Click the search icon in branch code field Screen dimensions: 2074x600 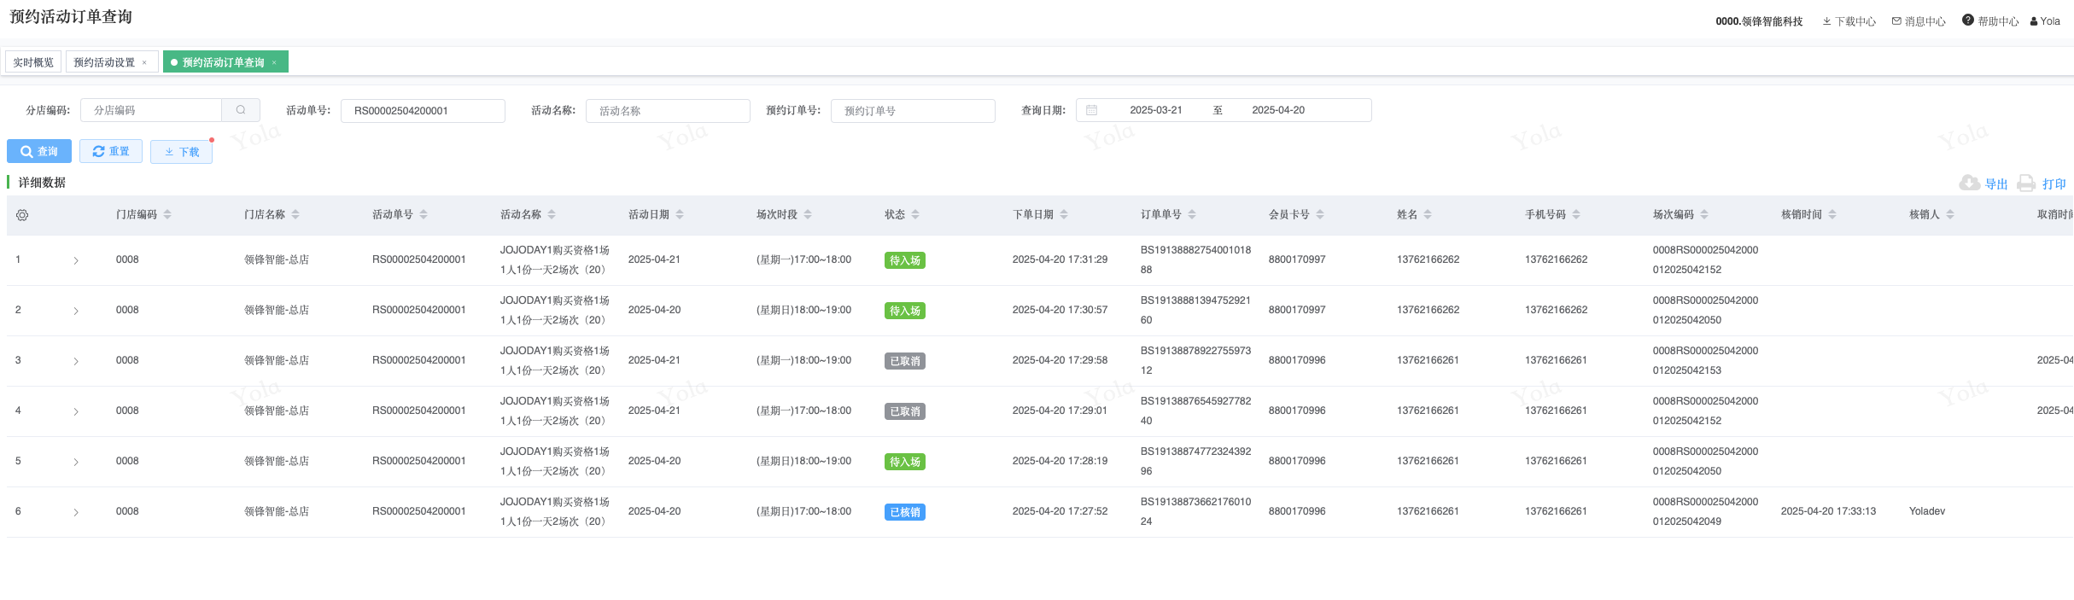click(x=241, y=110)
